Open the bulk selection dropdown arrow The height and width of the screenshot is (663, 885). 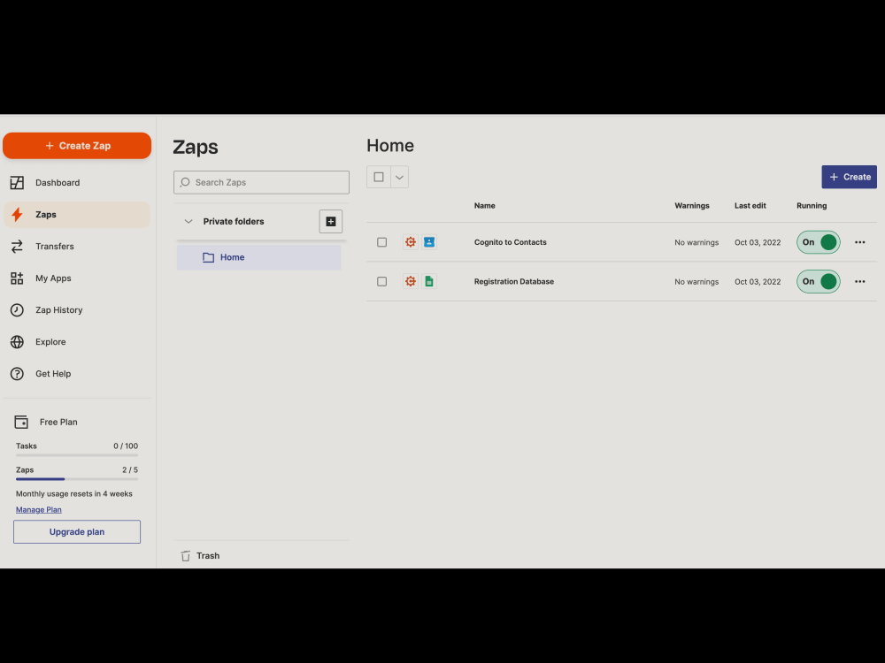click(x=398, y=177)
